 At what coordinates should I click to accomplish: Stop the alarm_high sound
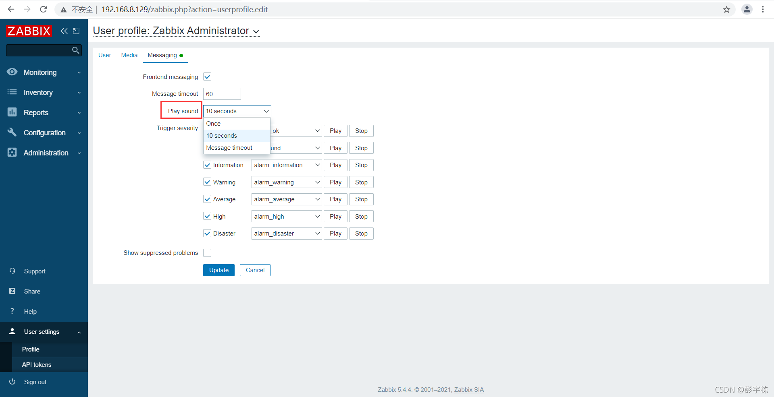361,216
